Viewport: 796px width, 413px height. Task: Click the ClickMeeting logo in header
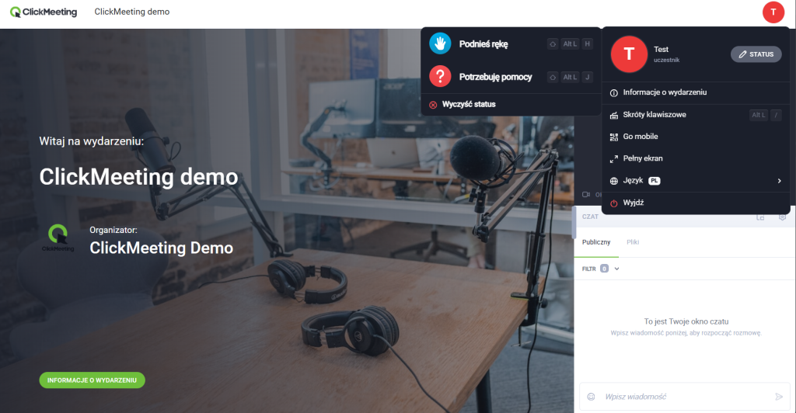(44, 12)
